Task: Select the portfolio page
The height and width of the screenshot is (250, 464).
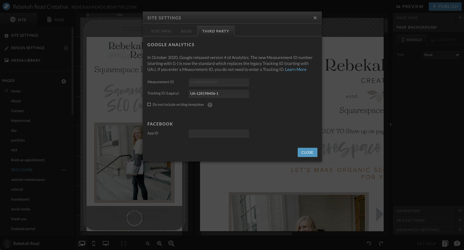Action: click(x=18, y=140)
